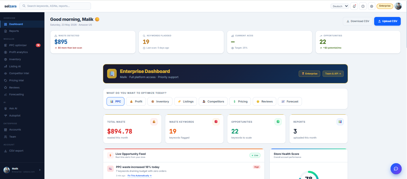Click the Fix This Automatically link
The height and width of the screenshot is (179, 407).
140,176
